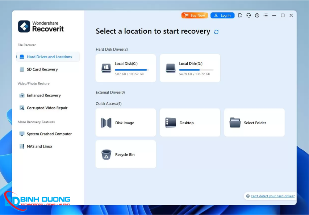Click the drive icon for Local Disk(D:)
Image resolution: width=309 pixels, height=215 pixels.
pyautogui.click(x=171, y=68)
